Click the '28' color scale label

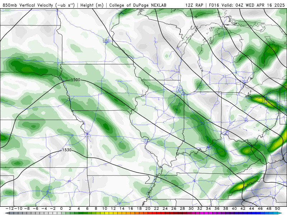(x=182, y=209)
